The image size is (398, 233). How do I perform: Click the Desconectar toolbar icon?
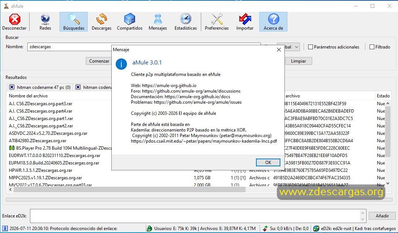click(15, 19)
